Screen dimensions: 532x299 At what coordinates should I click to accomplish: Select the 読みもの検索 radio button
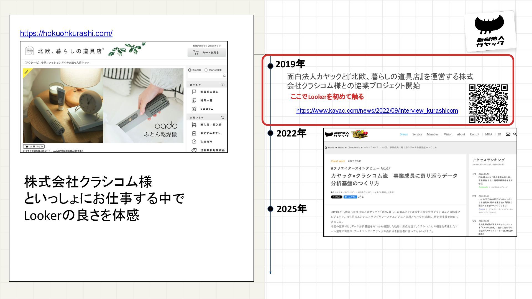pyautogui.click(x=206, y=70)
